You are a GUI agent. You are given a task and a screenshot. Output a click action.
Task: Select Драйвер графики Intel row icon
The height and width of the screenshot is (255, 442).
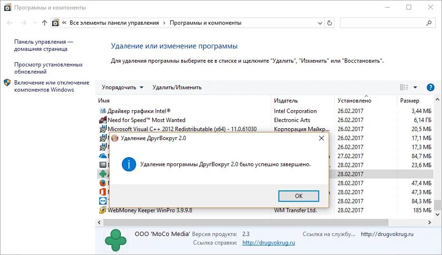tap(102, 111)
